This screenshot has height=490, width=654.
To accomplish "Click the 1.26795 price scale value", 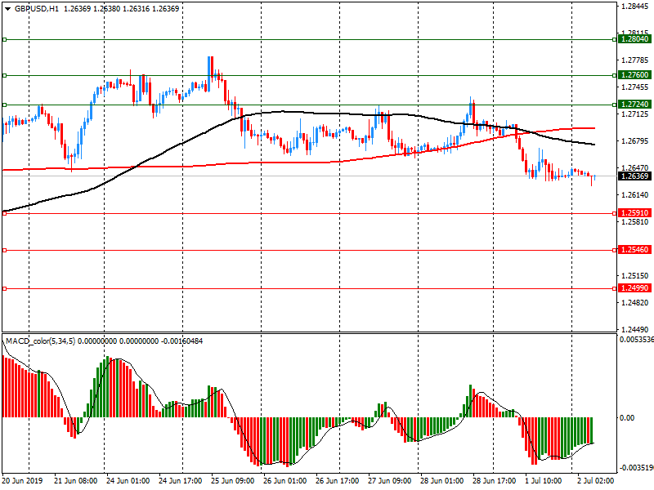I will click(635, 141).
